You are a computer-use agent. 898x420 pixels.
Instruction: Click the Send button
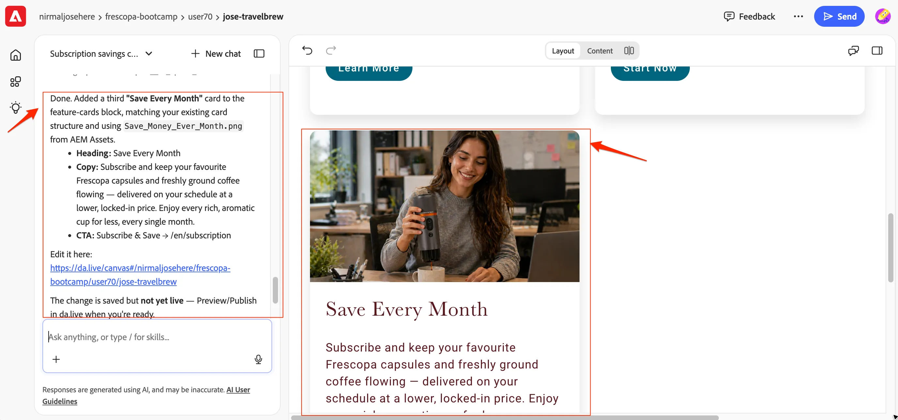click(x=839, y=16)
